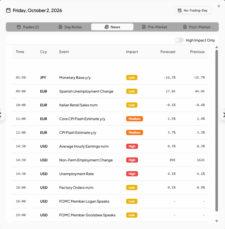225x229 pixels.
Task: Select the Unemployment Rate event
Action: [110, 174]
